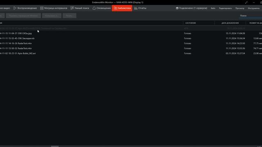The image size is (262, 147).
Task: Select the 13-50-32 RadarTest.mkv file
Action: [16, 48]
